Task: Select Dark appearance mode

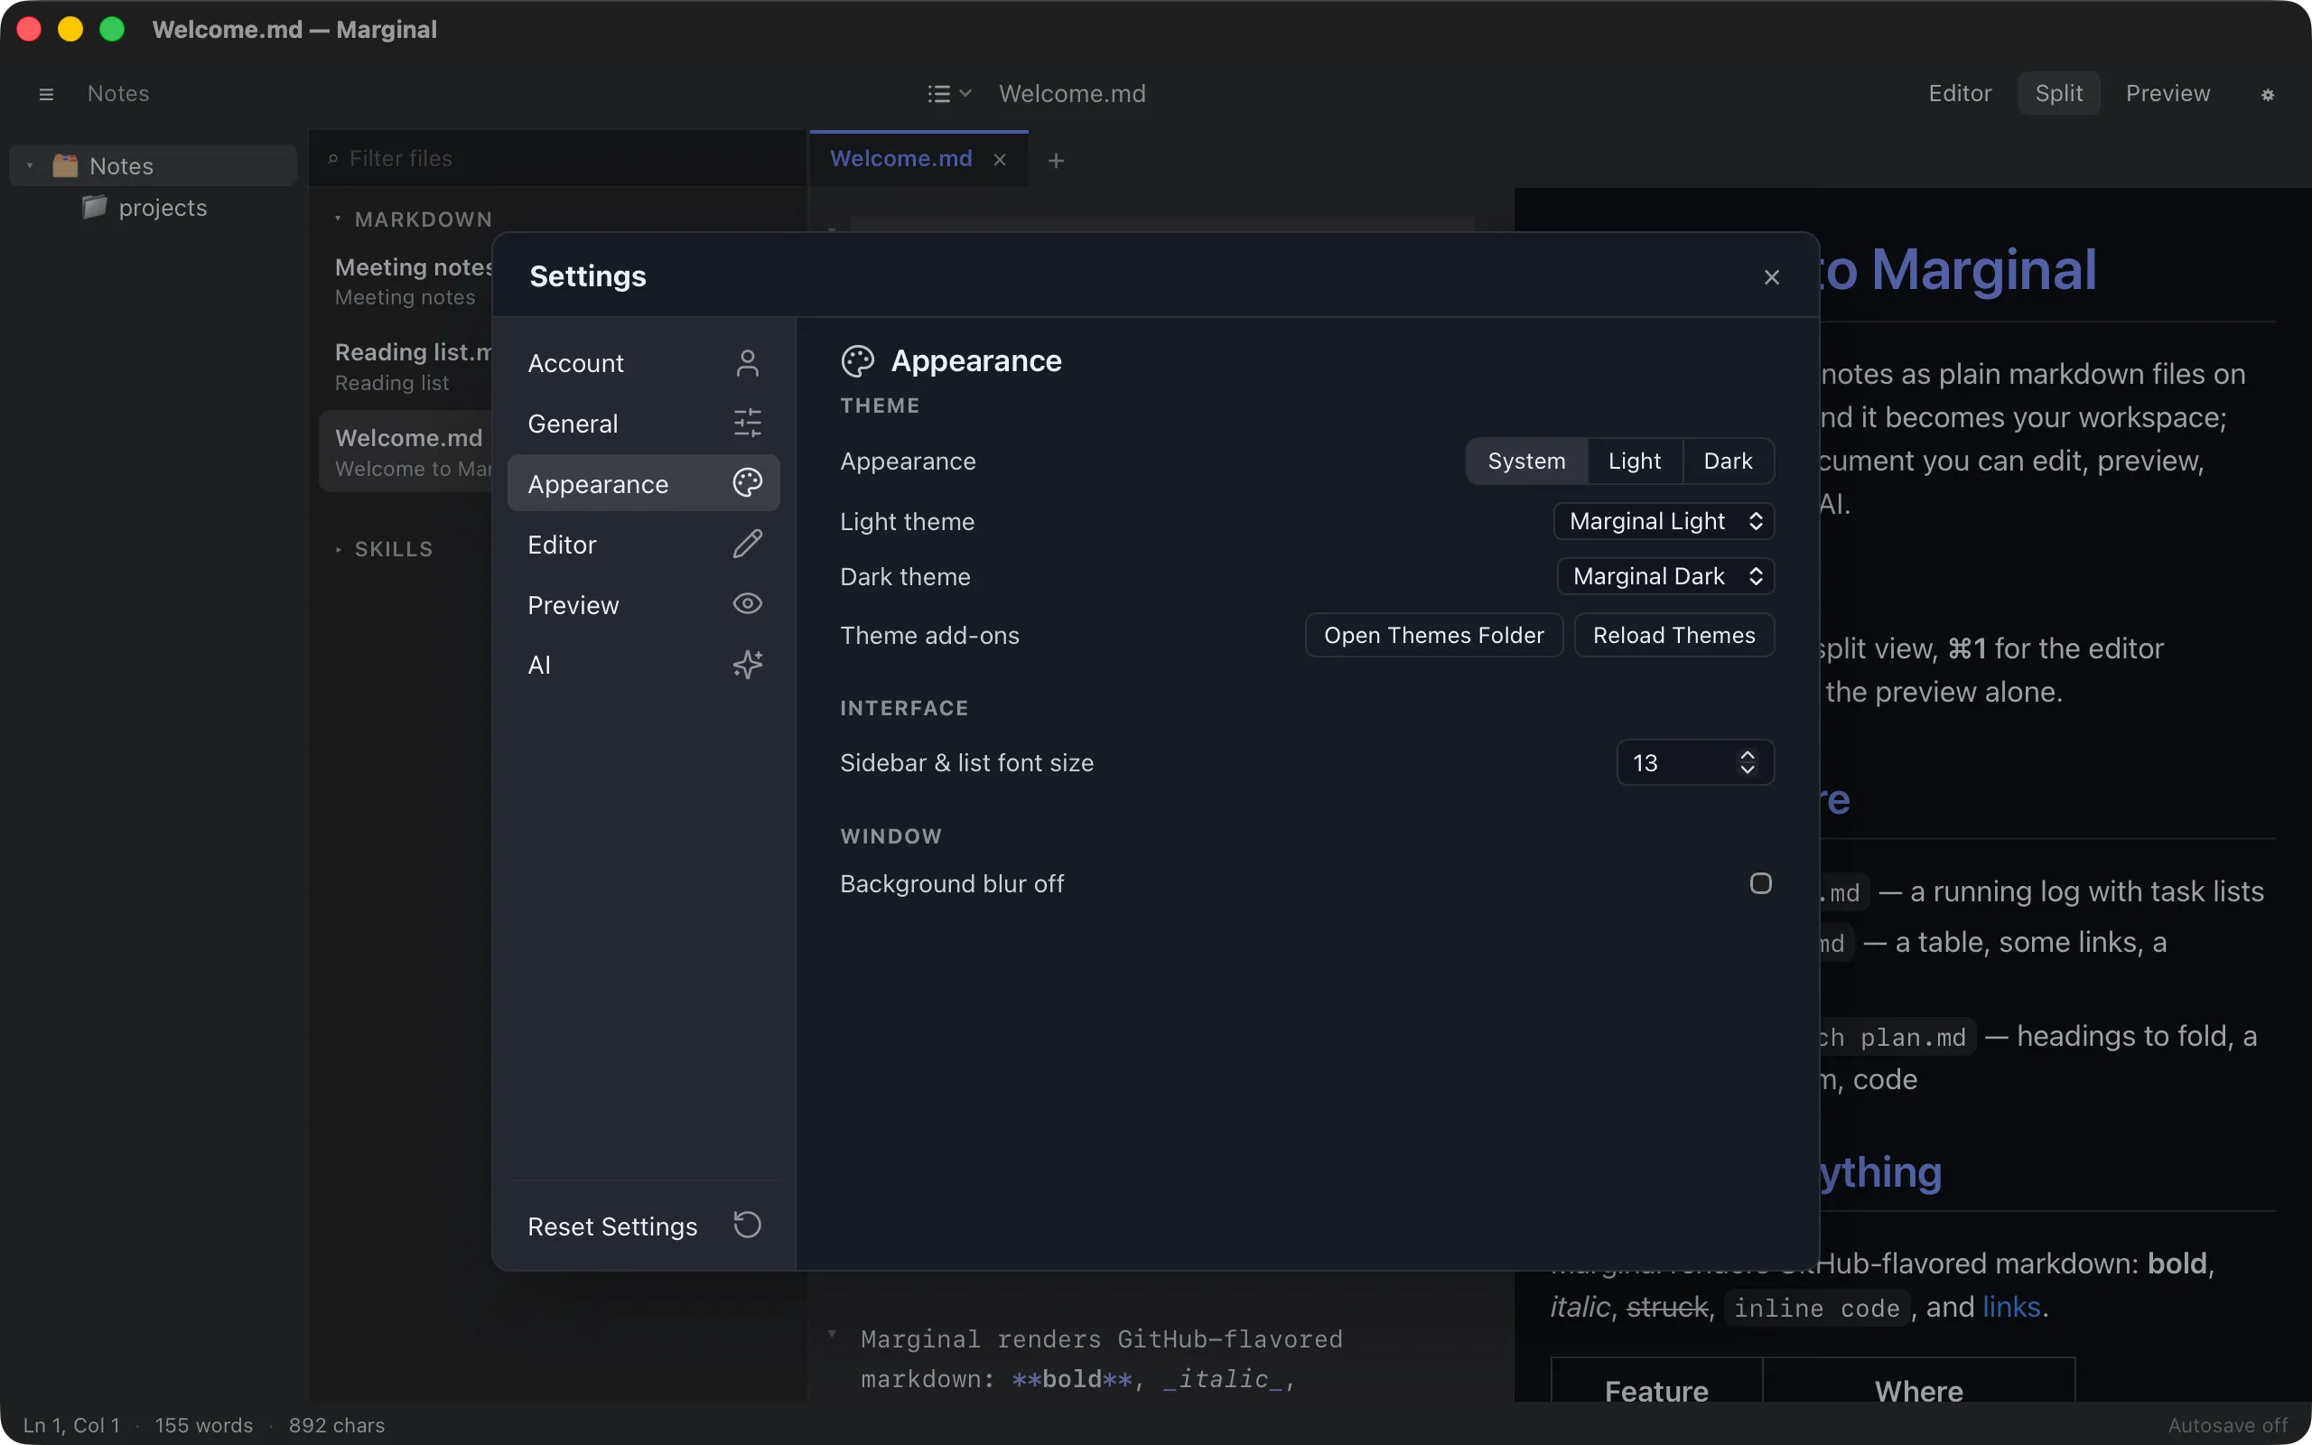Action: [1728, 461]
